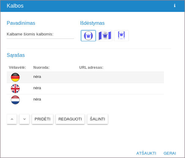This screenshot has width=185, height=158.
Task: Click the 'URL adresas:' column header
Action: [x=91, y=67]
